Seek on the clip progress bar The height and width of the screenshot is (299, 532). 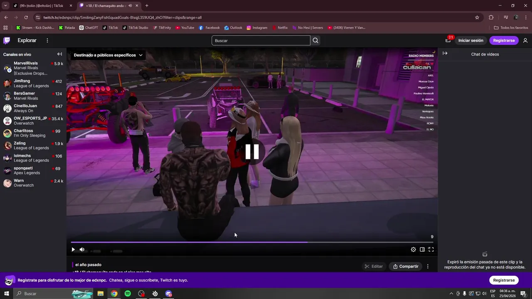point(252,242)
